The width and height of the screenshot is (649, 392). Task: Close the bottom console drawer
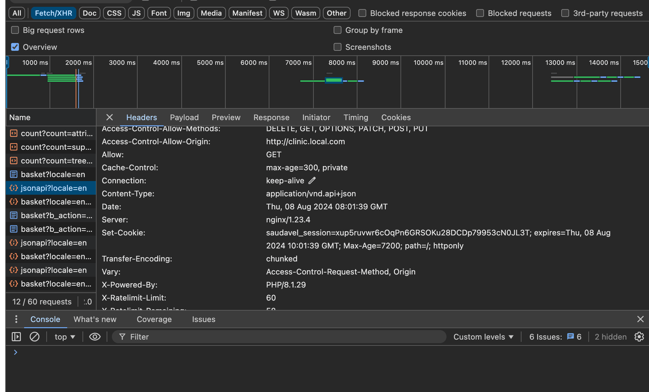640,319
